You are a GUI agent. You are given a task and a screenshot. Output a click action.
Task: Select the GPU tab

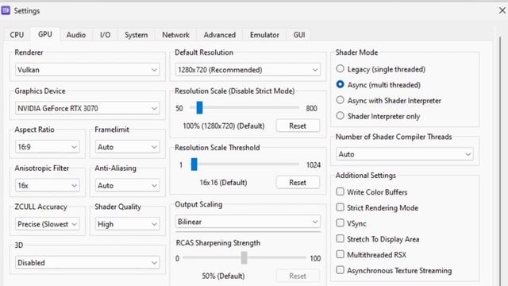click(x=45, y=34)
